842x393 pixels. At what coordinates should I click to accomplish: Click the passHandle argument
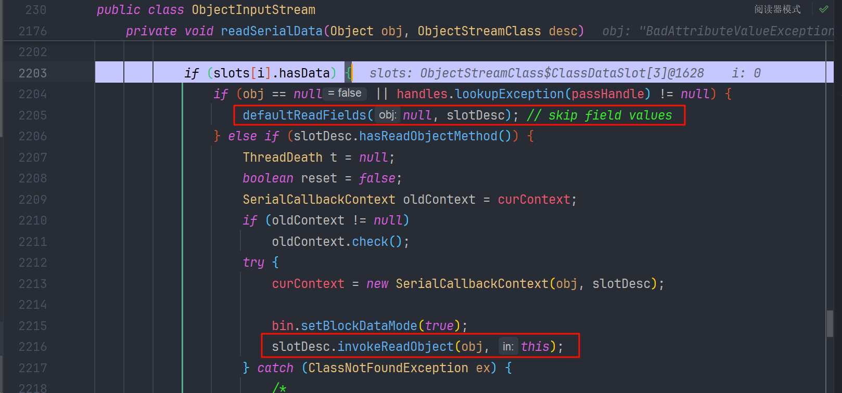(608, 94)
